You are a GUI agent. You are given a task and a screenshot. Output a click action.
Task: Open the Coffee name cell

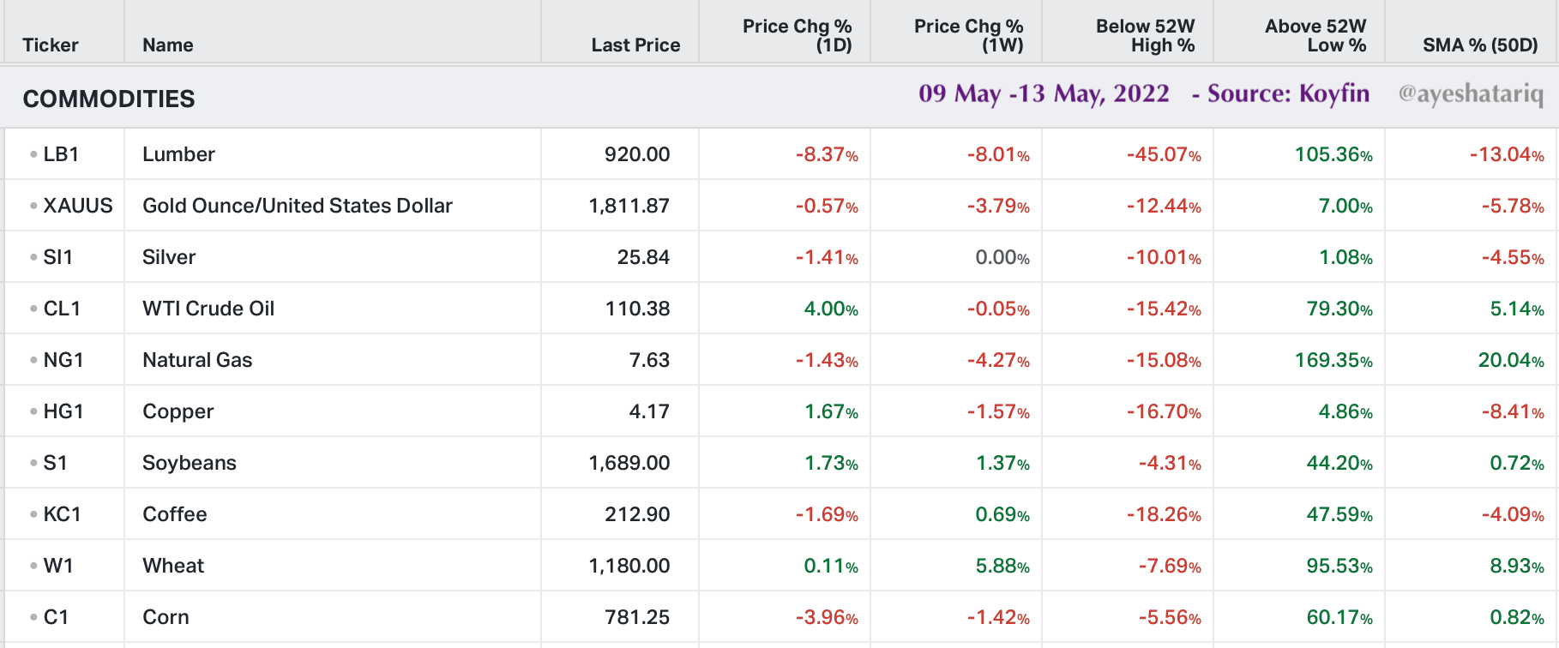pyautogui.click(x=175, y=514)
